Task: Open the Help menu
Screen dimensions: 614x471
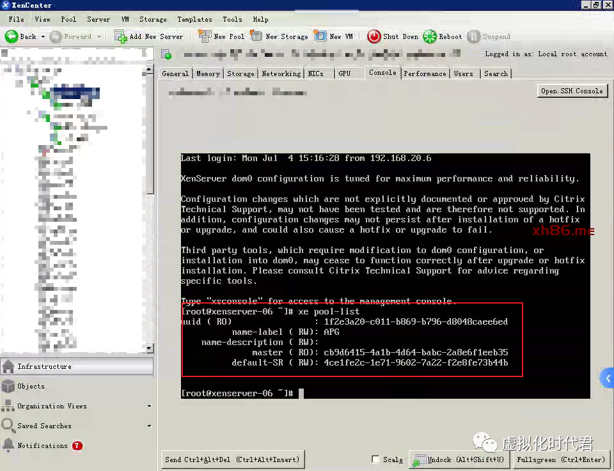Action: (x=260, y=19)
